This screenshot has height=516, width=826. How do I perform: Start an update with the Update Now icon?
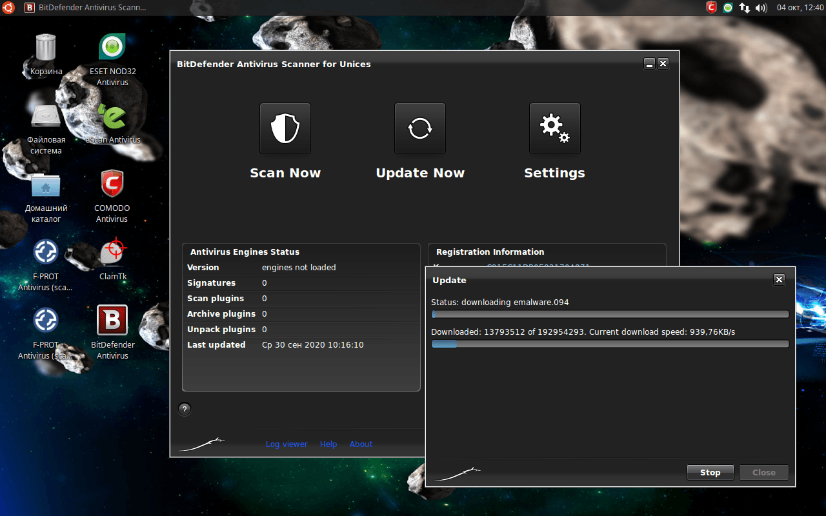pyautogui.click(x=420, y=128)
